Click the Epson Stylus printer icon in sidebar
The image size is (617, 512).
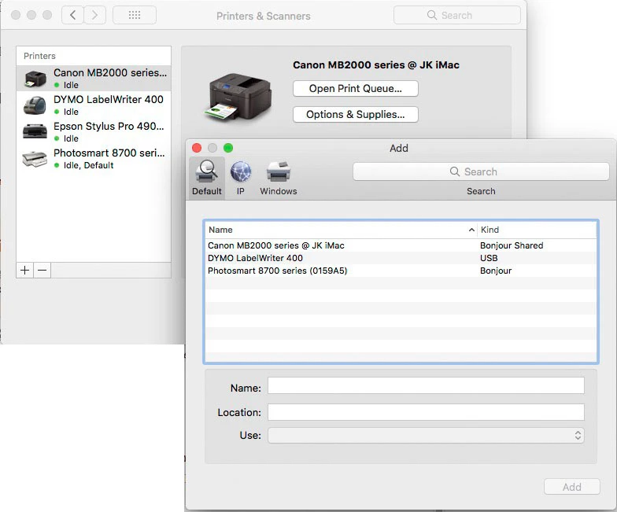(35, 131)
